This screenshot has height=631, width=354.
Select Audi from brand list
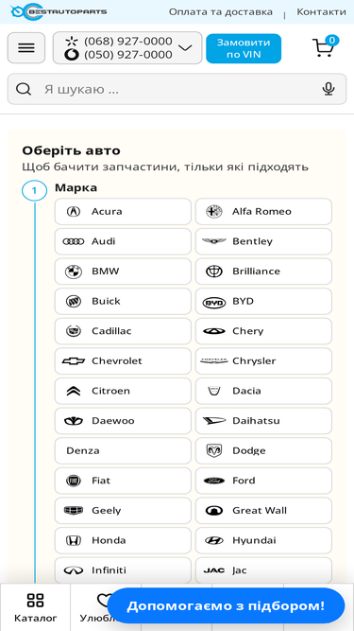(123, 241)
